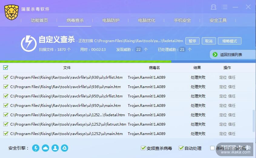Toggle the select-all checkbox in header
The width and height of the screenshot is (256, 158).
[6, 67]
